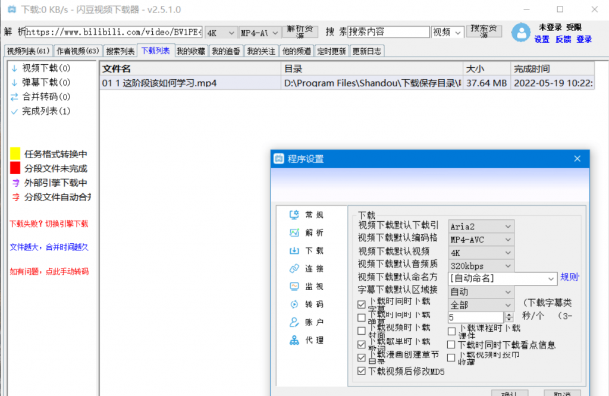Click the user avatar icon
Image resolution: width=609 pixels, height=396 pixels.
click(521, 33)
